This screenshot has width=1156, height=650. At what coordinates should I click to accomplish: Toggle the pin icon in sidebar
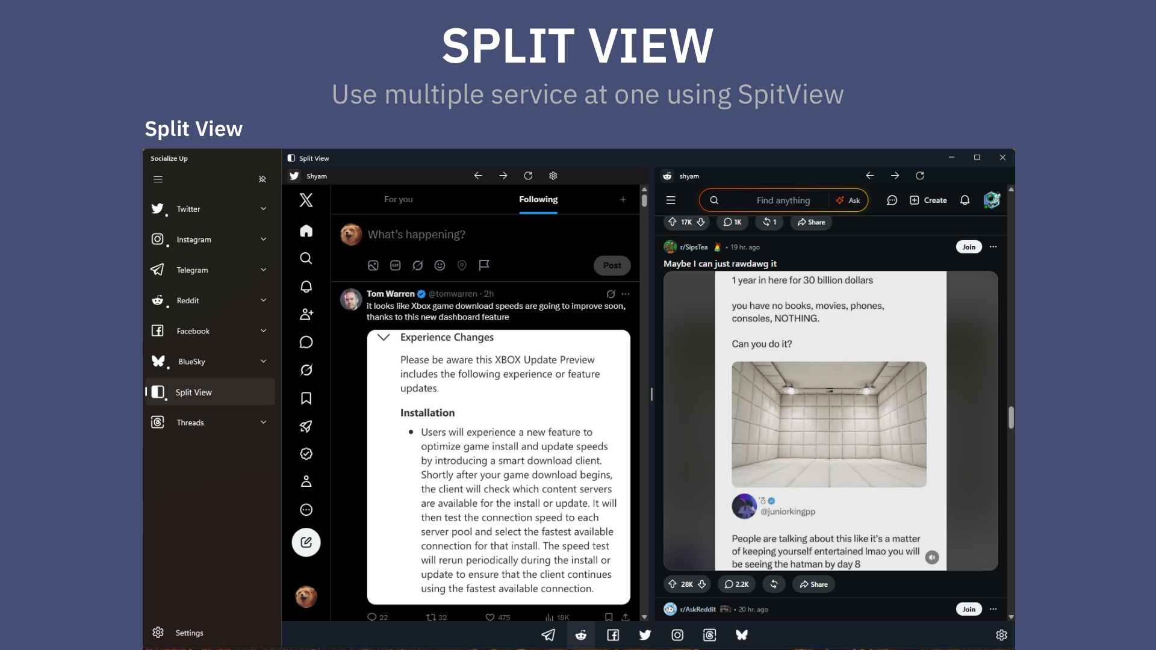click(x=263, y=179)
